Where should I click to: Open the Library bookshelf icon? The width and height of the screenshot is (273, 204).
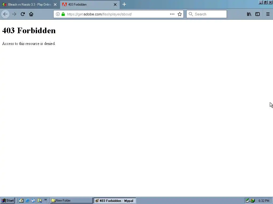[249, 14]
